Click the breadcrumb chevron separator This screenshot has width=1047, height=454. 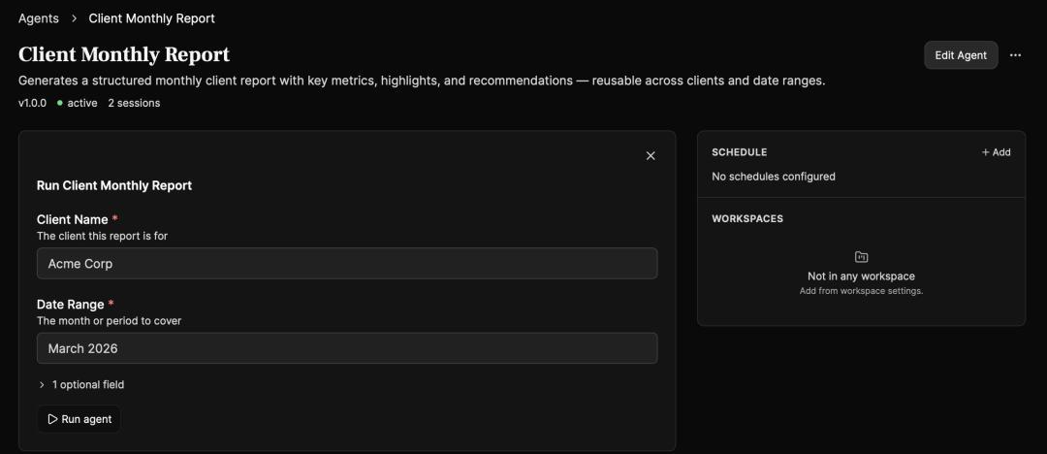[x=74, y=18]
